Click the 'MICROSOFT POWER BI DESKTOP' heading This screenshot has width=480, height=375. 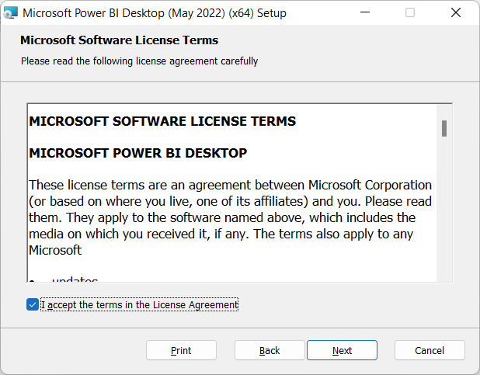138,153
